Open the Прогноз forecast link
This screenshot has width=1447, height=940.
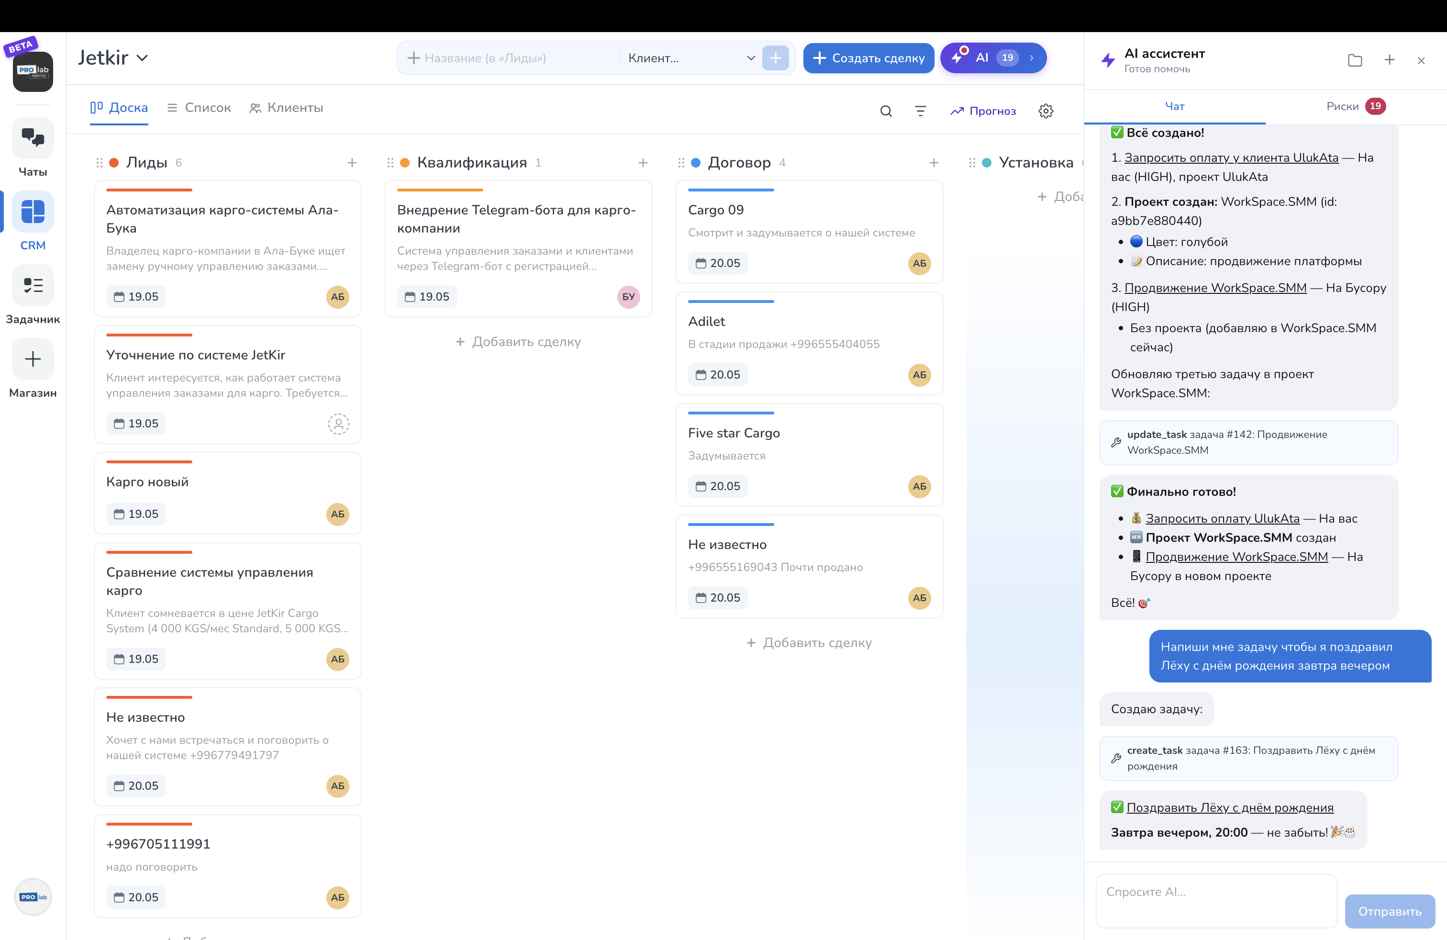(x=983, y=111)
